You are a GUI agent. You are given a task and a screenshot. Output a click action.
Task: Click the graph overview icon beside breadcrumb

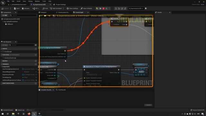click(54, 16)
